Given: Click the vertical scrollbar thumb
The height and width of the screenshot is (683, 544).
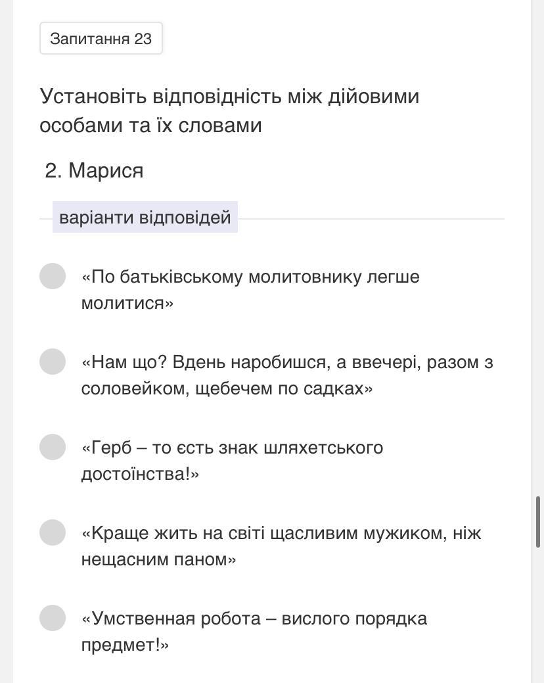Looking at the screenshot, I should tap(538, 523).
